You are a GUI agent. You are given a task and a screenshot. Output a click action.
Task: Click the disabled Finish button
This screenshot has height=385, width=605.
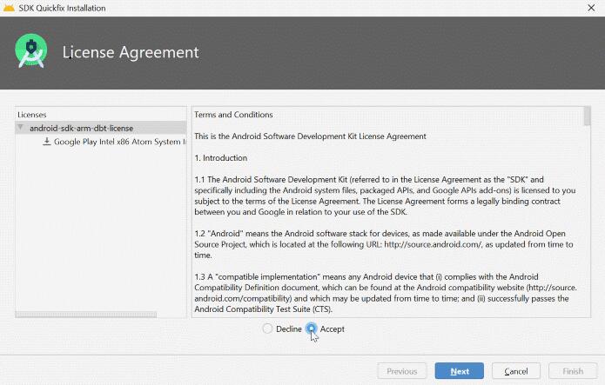click(x=573, y=371)
